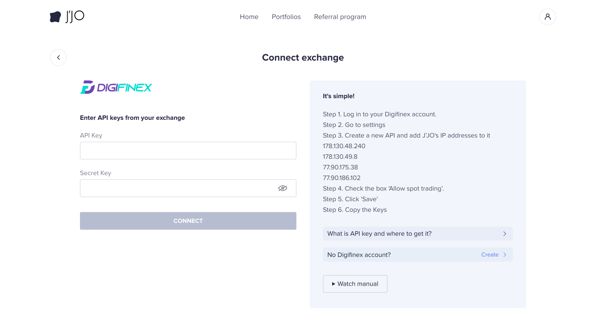Click IP address 77.90.186.102 text
The width and height of the screenshot is (599, 329).
point(341,178)
